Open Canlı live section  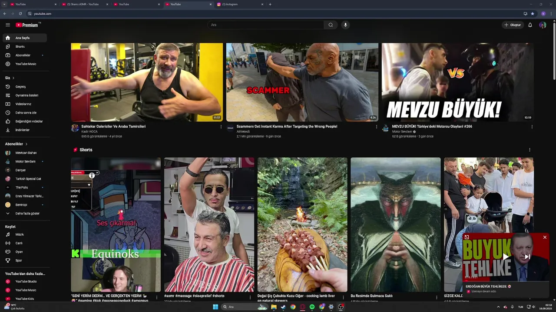point(26,243)
